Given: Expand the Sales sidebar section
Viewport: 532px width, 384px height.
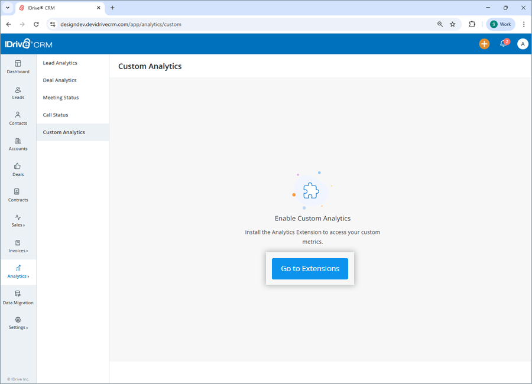Looking at the screenshot, I should (x=18, y=221).
